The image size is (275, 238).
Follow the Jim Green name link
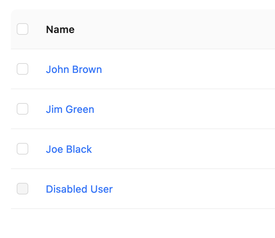[x=70, y=109]
